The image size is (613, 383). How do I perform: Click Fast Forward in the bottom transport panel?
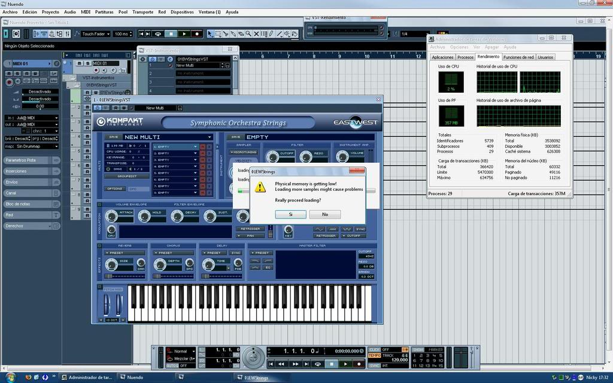pos(296,364)
